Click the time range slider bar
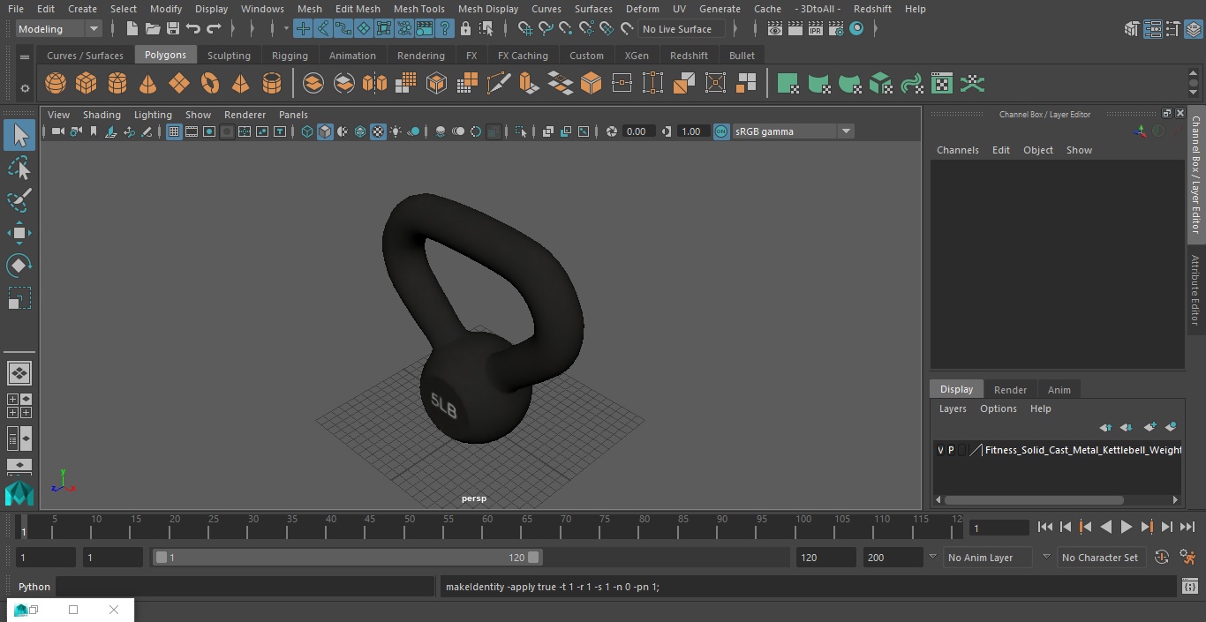 pyautogui.click(x=348, y=558)
